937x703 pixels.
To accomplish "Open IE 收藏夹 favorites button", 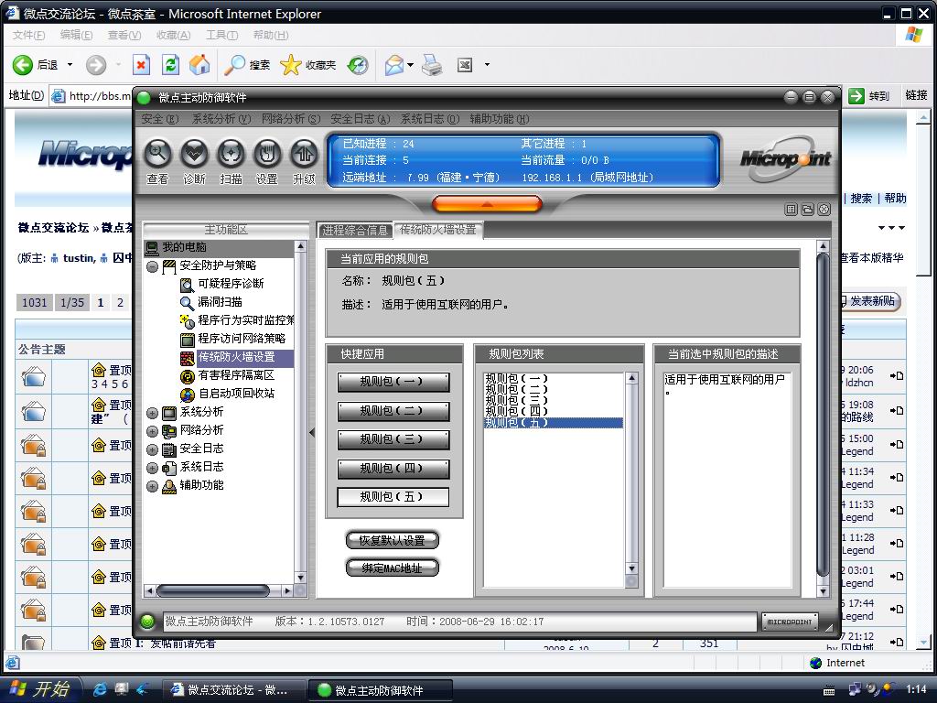I will tap(308, 65).
